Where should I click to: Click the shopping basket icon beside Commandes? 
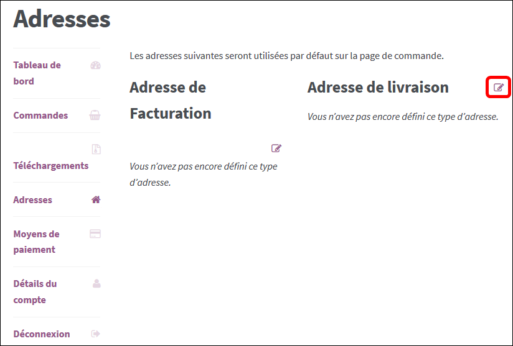click(95, 115)
